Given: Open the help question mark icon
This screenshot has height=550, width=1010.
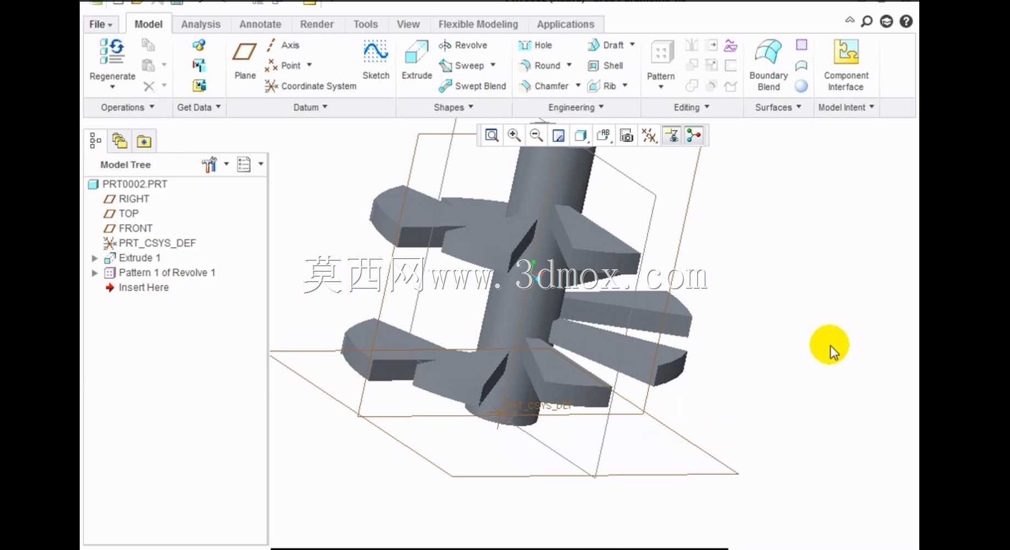Looking at the screenshot, I should pos(906,21).
